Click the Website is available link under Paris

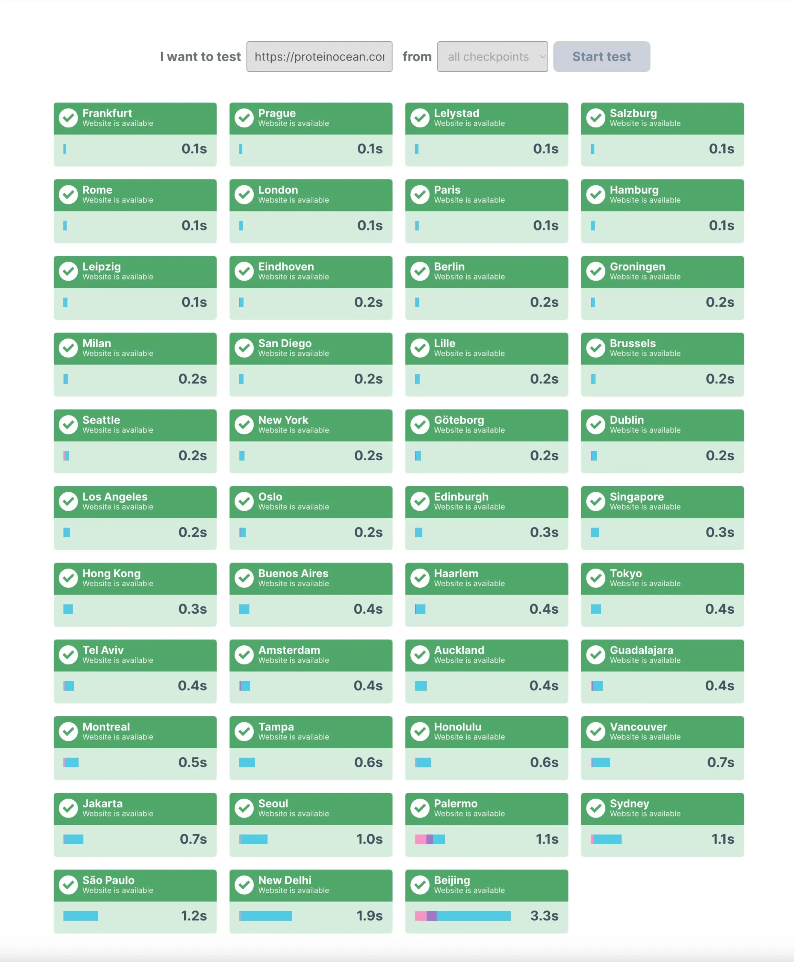point(470,200)
